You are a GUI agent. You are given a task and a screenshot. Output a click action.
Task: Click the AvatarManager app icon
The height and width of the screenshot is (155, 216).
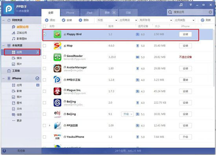pos(57,68)
